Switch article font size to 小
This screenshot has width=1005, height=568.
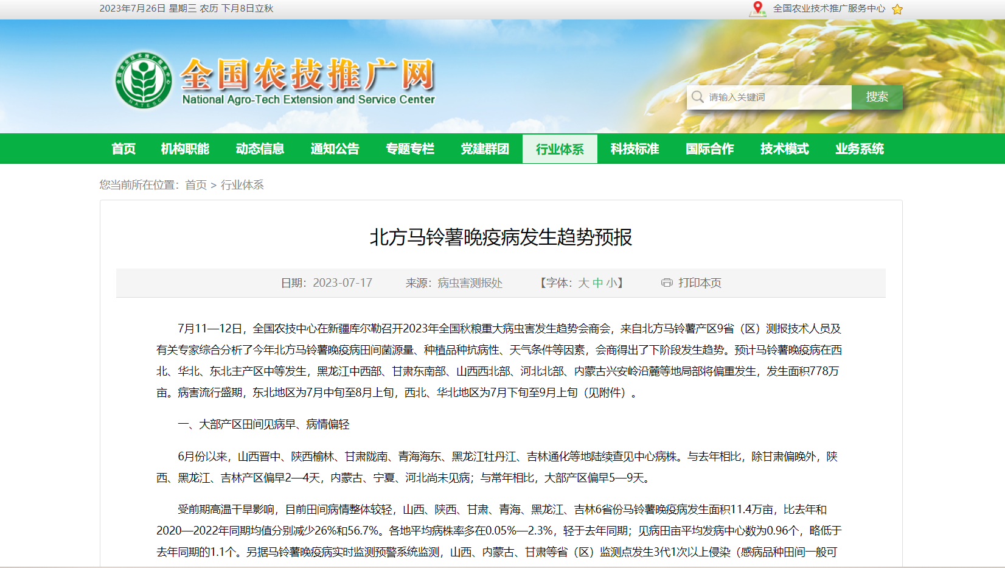613,282
